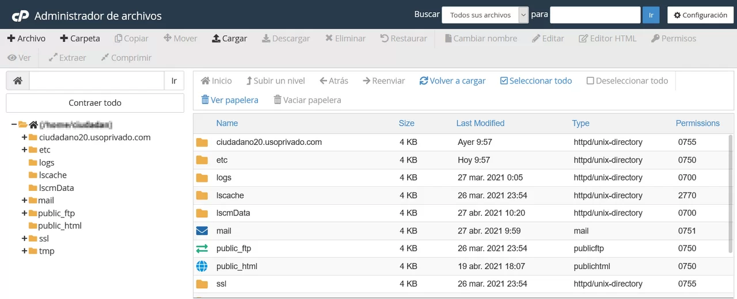The width and height of the screenshot is (737, 299).
Task: Click the Permisos toolbar button
Action: pos(674,39)
